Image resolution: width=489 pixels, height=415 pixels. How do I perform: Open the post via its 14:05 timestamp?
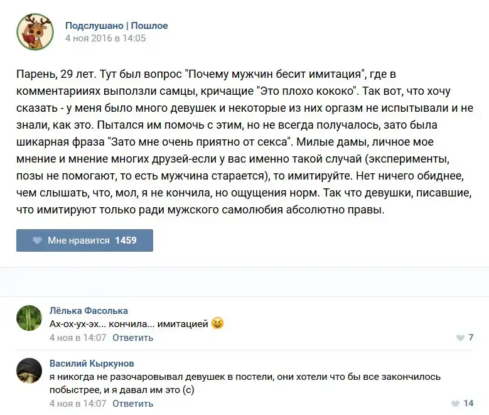105,38
